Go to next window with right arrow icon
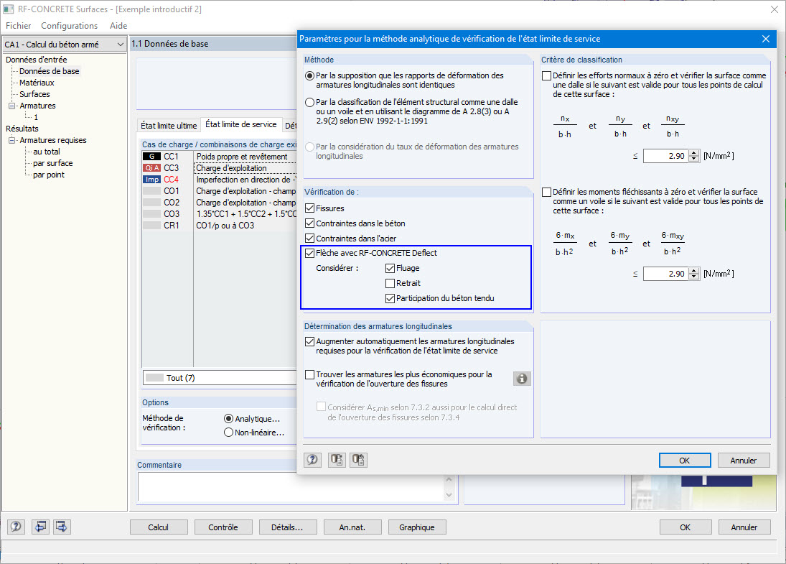 62,527
